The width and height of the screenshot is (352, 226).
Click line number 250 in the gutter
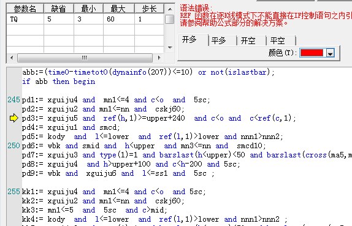tap(14, 146)
